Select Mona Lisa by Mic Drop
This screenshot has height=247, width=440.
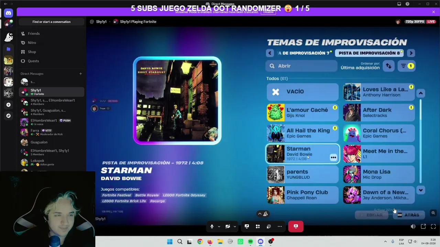[379, 174]
